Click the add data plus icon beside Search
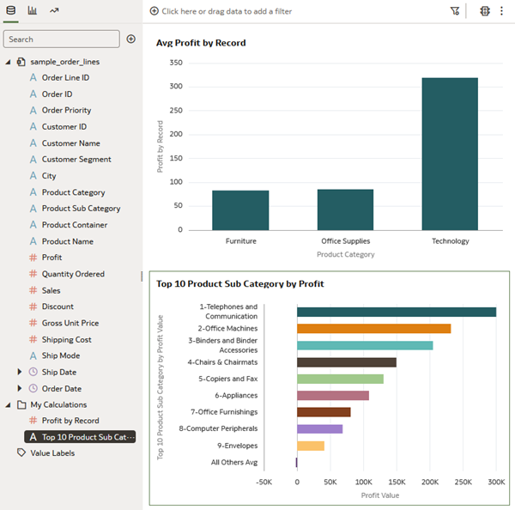Viewport: 515px width, 510px height. [x=131, y=39]
